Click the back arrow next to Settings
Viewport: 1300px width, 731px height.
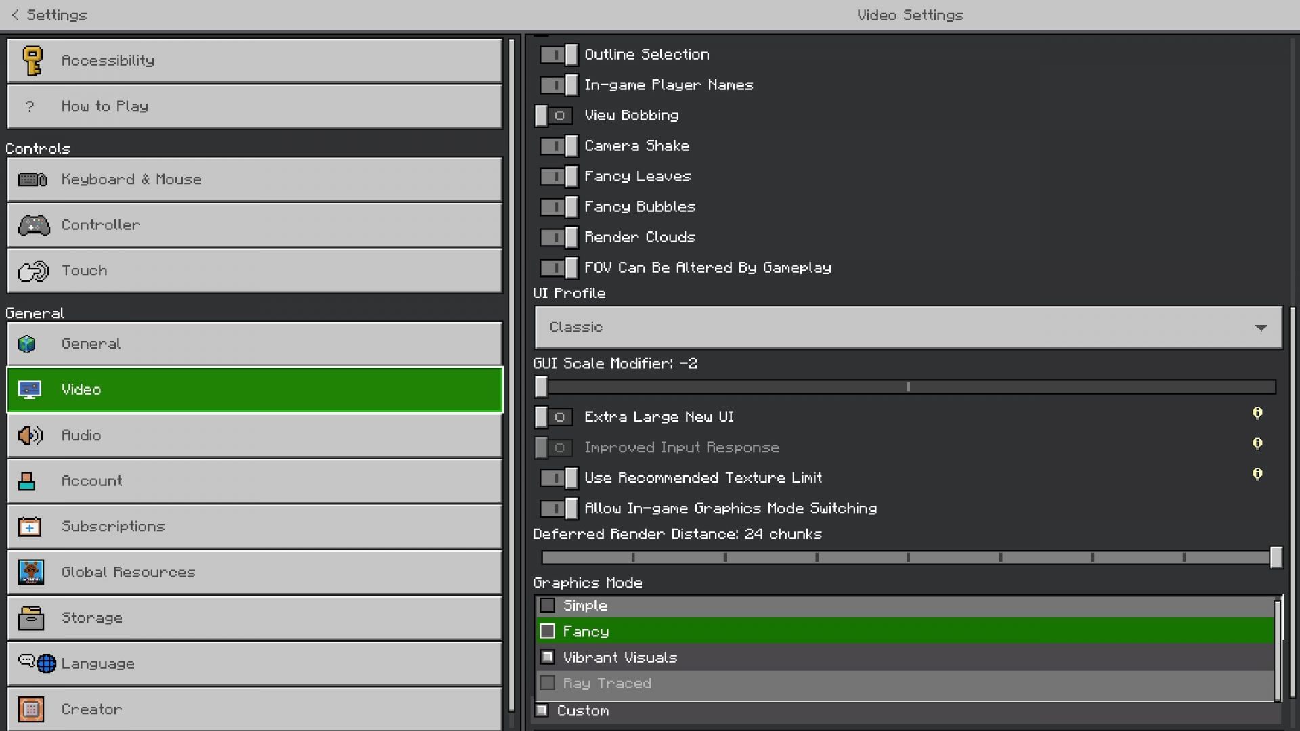(15, 15)
